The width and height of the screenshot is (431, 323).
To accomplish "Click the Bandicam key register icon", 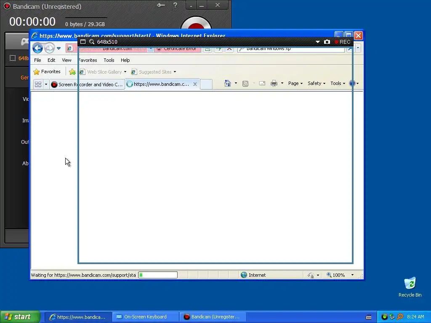I will tap(161, 5).
